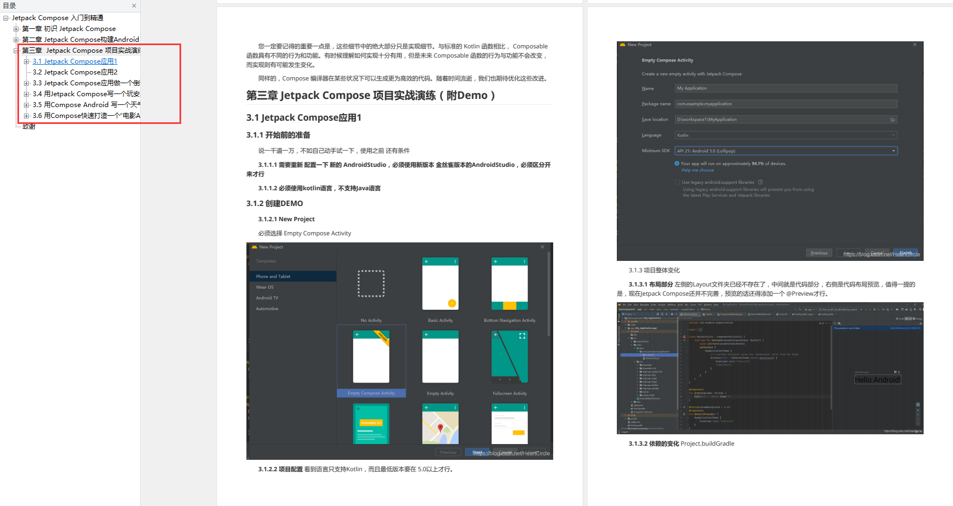Click the Help me choose link in screenshot
The width and height of the screenshot is (953, 506).
coord(697,170)
